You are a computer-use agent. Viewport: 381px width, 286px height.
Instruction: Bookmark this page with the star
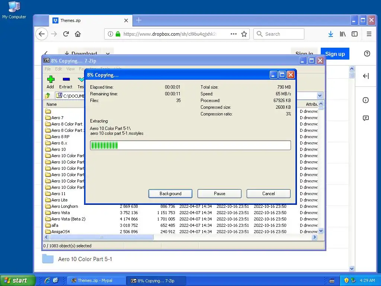point(244,34)
